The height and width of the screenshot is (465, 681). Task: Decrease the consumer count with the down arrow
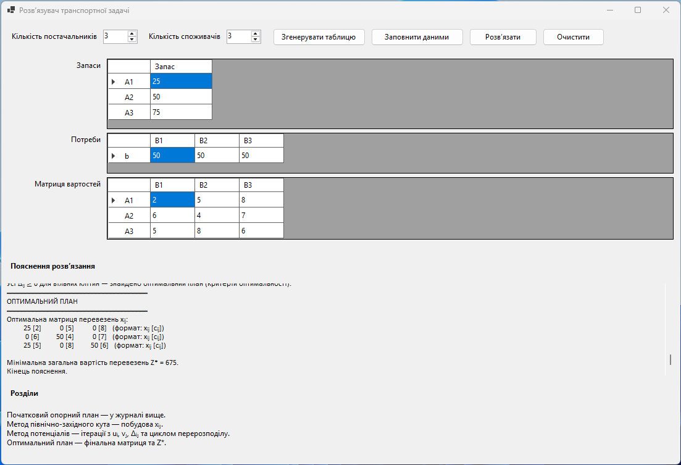pyautogui.click(x=256, y=40)
